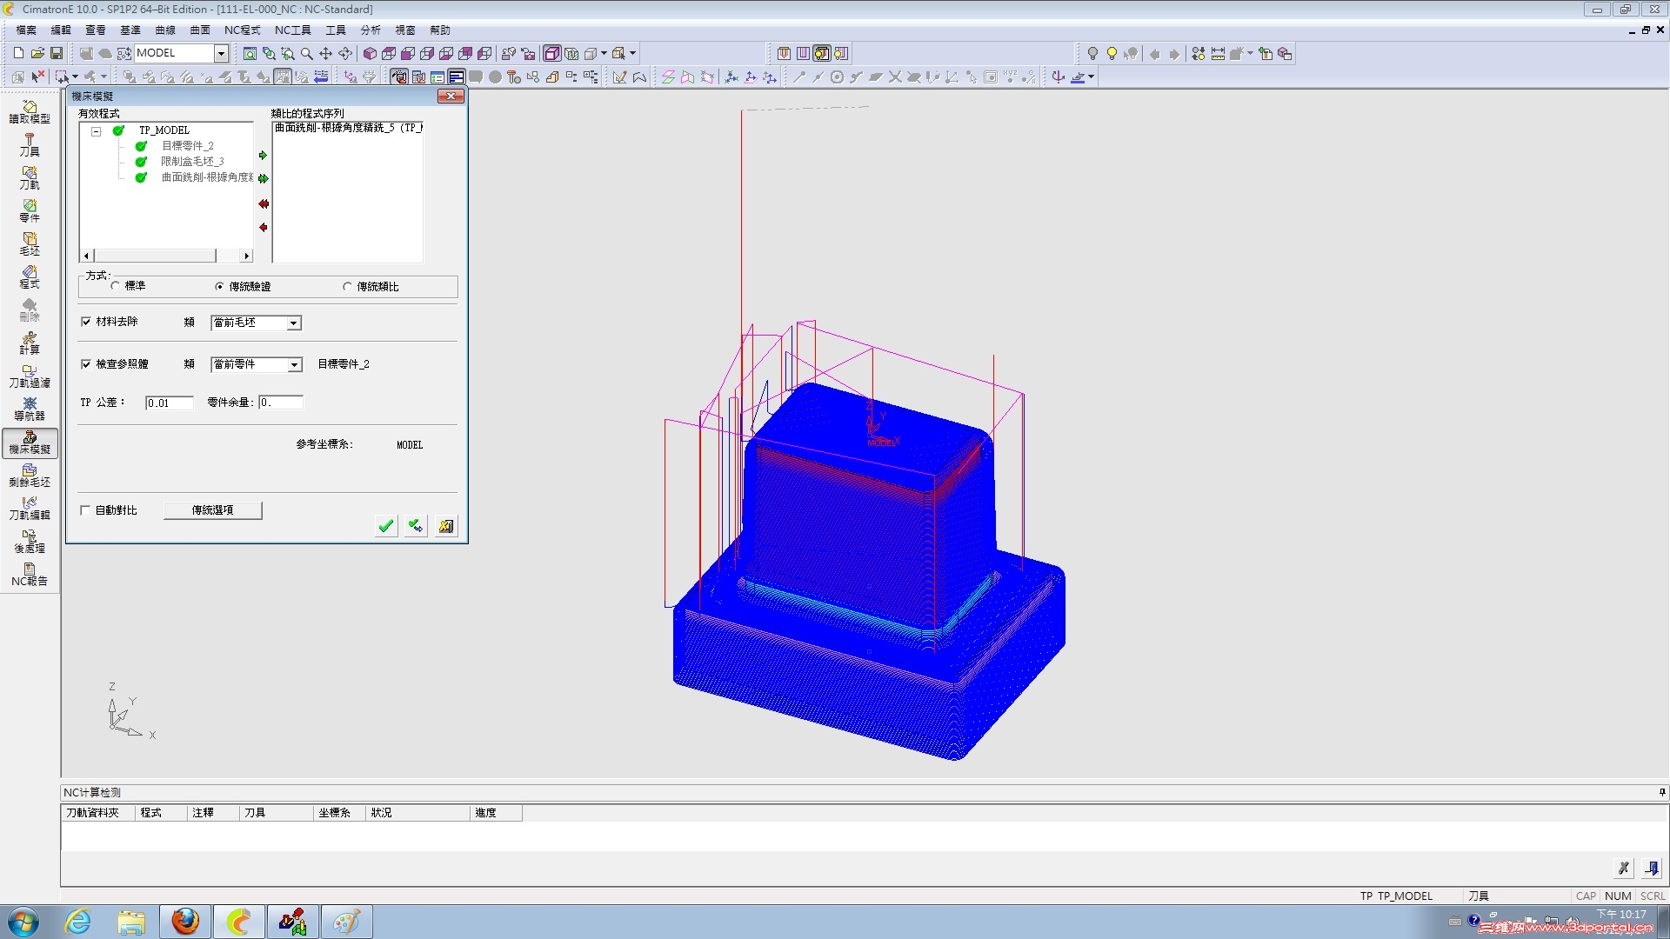Screen dimensions: 1670x939
Task: Toggle the 檢查參照體 checkbox
Action: click(86, 364)
